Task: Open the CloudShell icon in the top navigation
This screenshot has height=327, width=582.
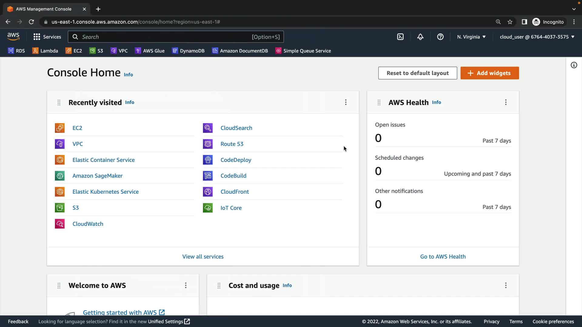Action: tap(400, 37)
